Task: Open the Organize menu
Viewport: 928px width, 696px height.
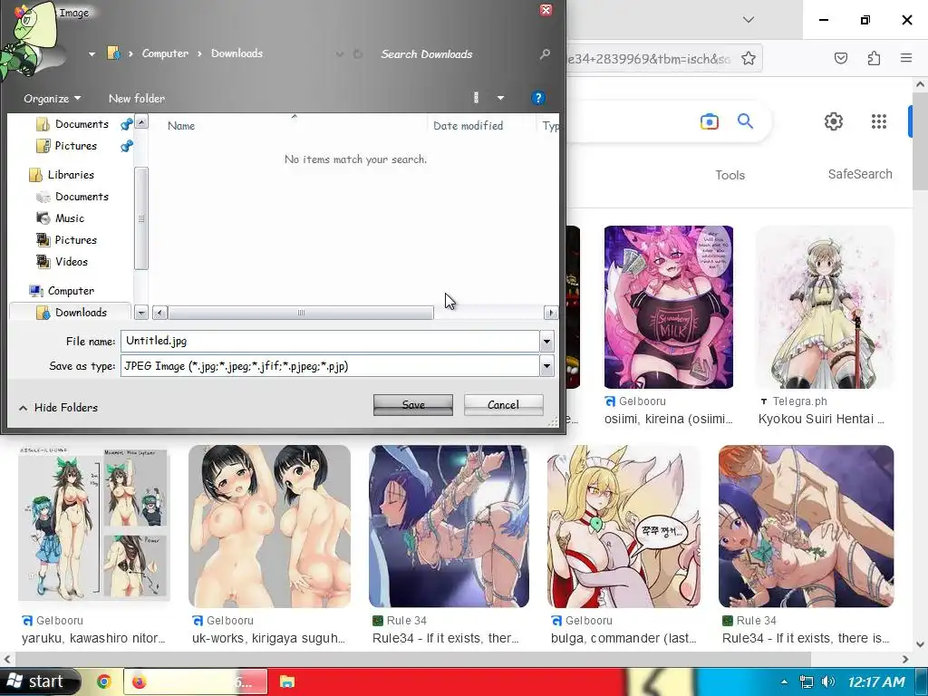Action: tap(52, 98)
